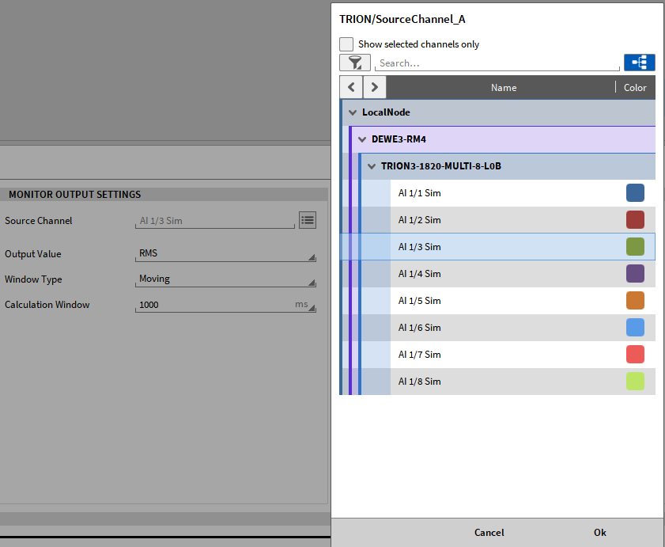The width and height of the screenshot is (665, 547).
Task: Click the purple color swatch for AI 1/4 Sim
Action: (635, 274)
